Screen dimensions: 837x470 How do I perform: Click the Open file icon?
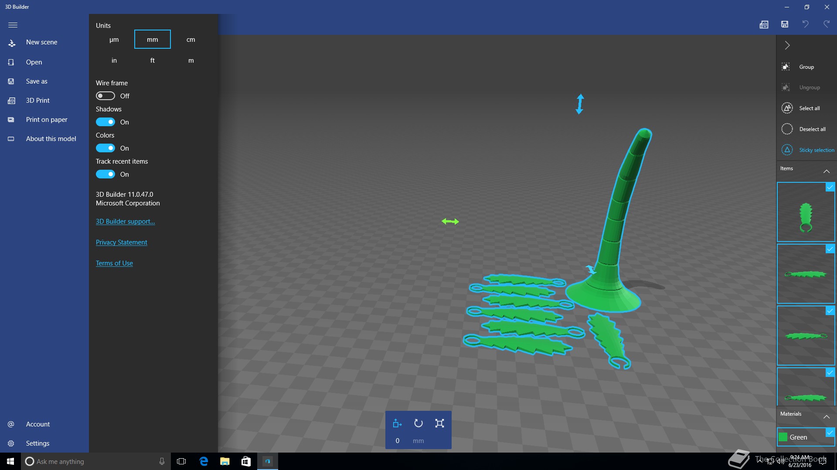tap(11, 62)
